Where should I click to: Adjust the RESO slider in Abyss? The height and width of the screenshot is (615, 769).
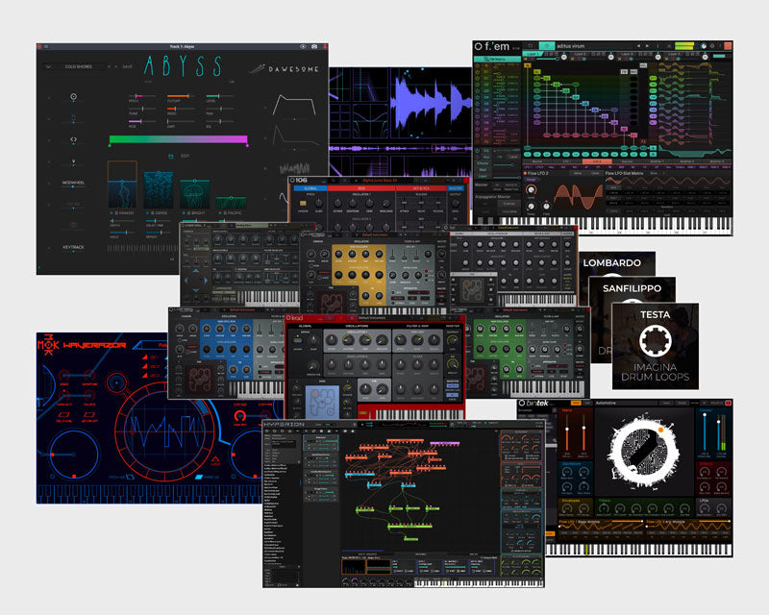[x=180, y=109]
